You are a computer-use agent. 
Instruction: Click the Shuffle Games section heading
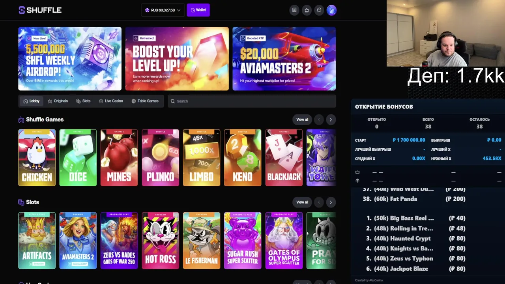(45, 120)
